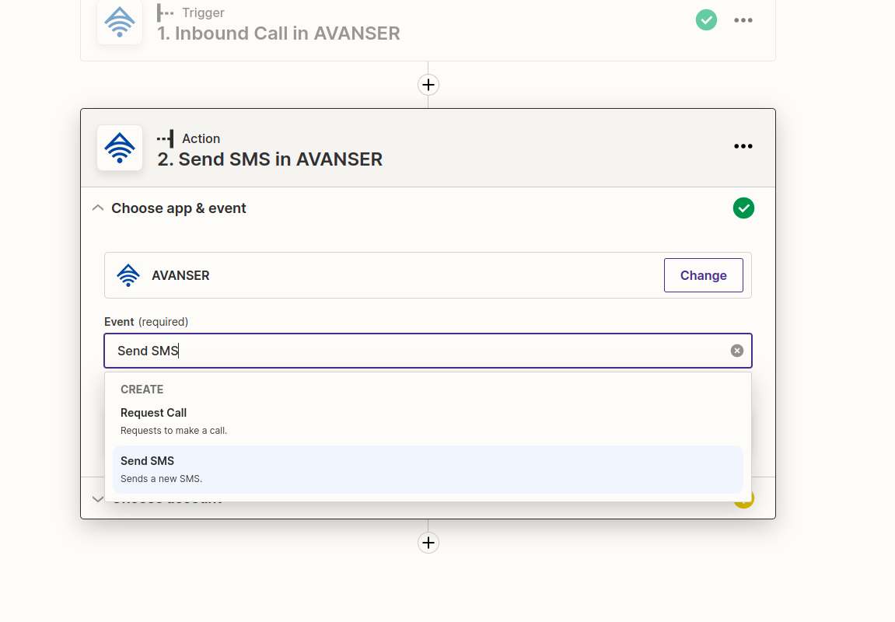Image resolution: width=895 pixels, height=622 pixels.
Task: Click the action step type icon beside Action
Action: 165,138
